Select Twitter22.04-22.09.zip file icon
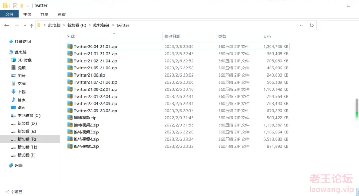Screen dimensions: 359x196 [70, 103]
